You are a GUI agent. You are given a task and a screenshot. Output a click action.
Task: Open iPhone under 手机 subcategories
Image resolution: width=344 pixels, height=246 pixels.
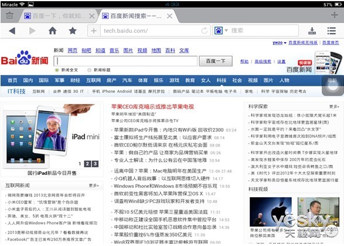click(108, 92)
